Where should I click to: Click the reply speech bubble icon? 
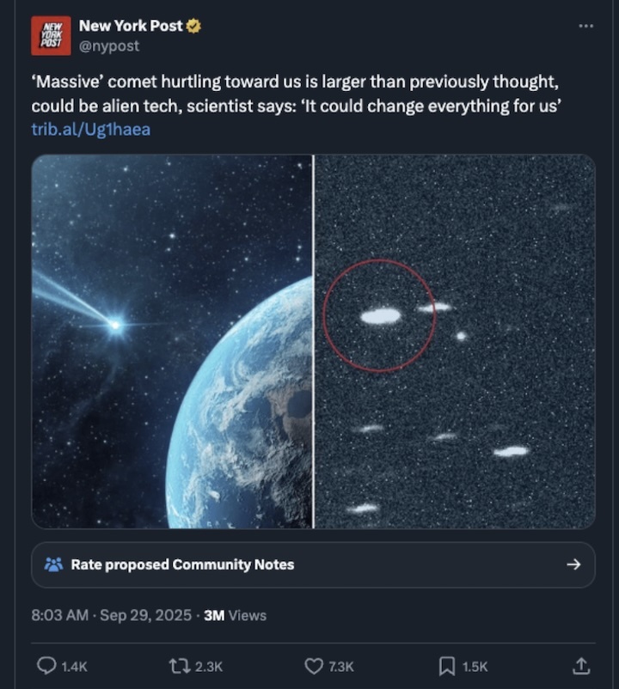47,665
